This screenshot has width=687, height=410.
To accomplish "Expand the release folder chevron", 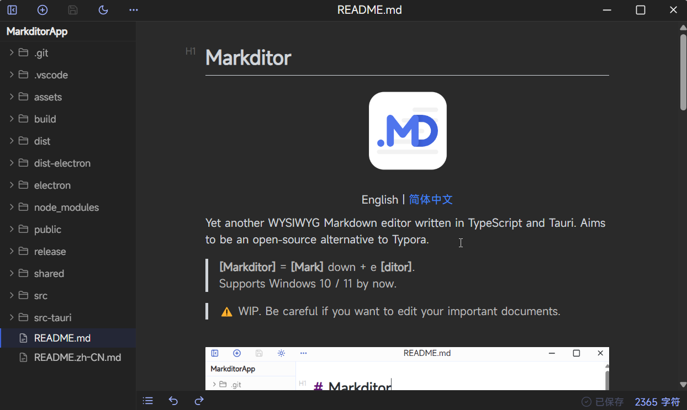I will [x=12, y=251].
